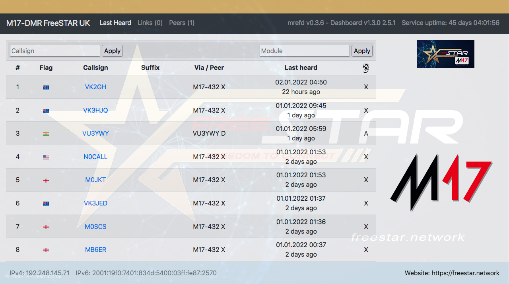Focus the Callsign filter input field
This screenshot has height=284, width=509.
point(55,51)
